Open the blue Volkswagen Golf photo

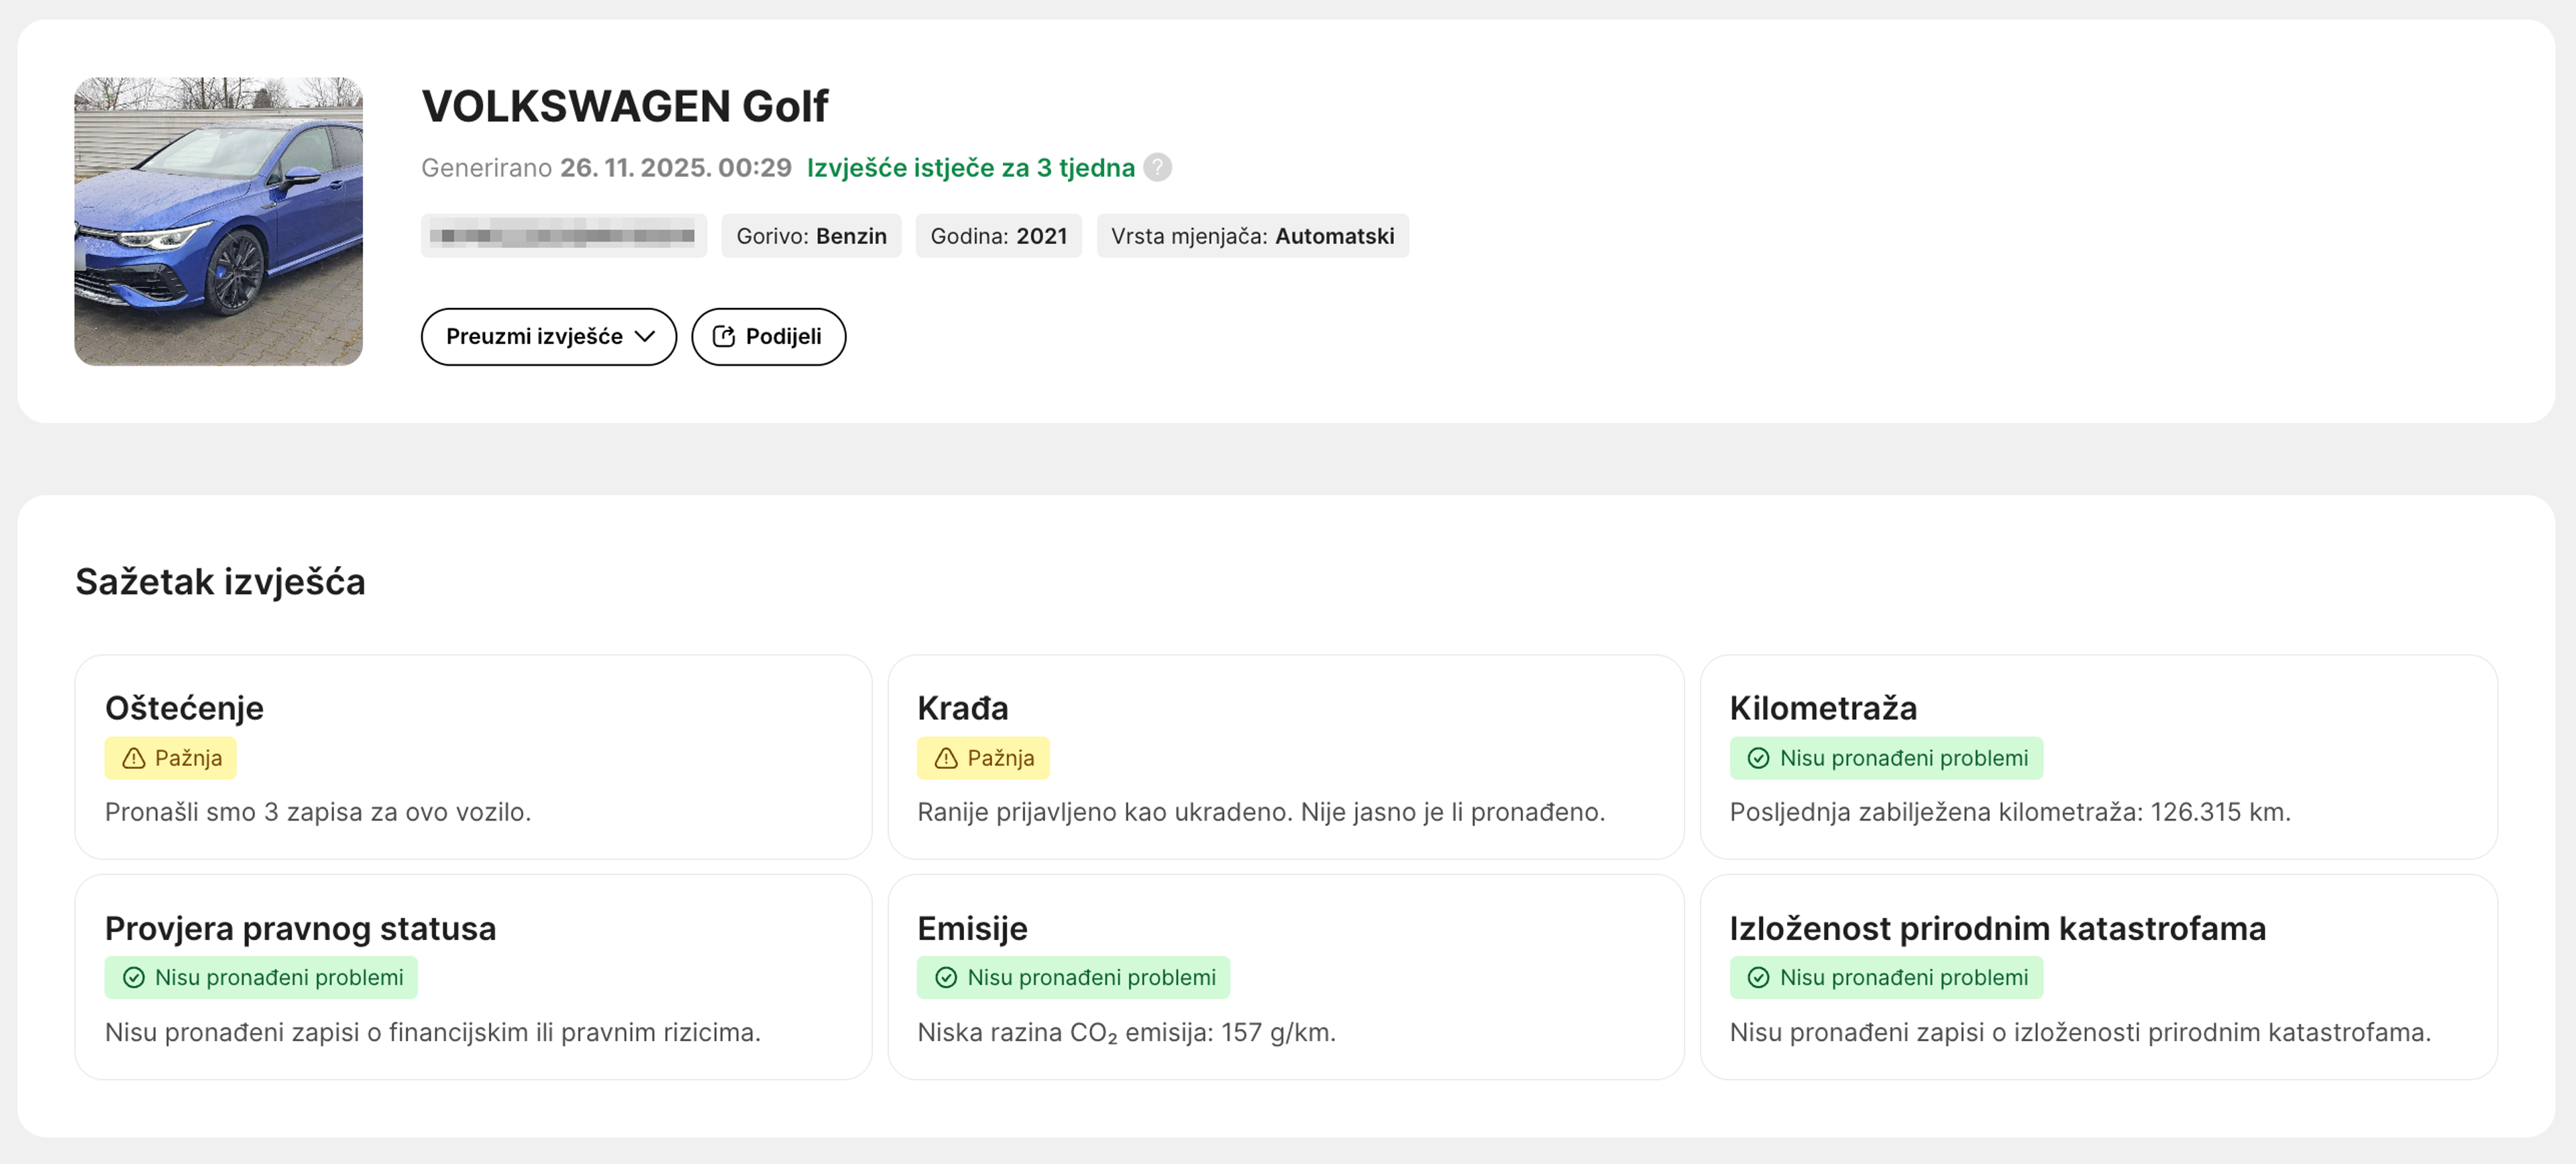[x=218, y=221]
